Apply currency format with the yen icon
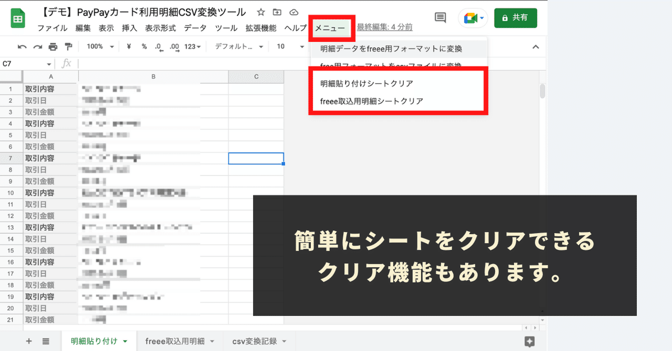The width and height of the screenshot is (672, 351). click(x=128, y=46)
